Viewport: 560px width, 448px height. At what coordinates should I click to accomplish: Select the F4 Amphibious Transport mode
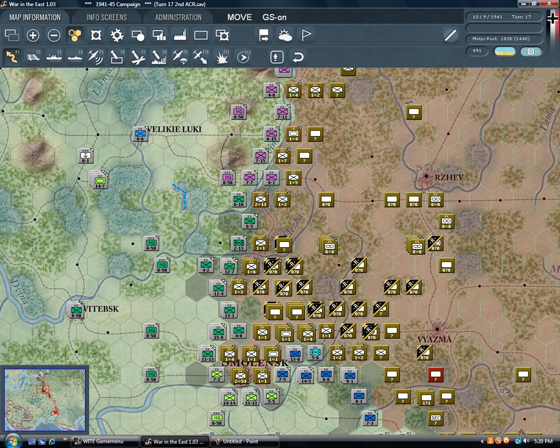click(75, 57)
